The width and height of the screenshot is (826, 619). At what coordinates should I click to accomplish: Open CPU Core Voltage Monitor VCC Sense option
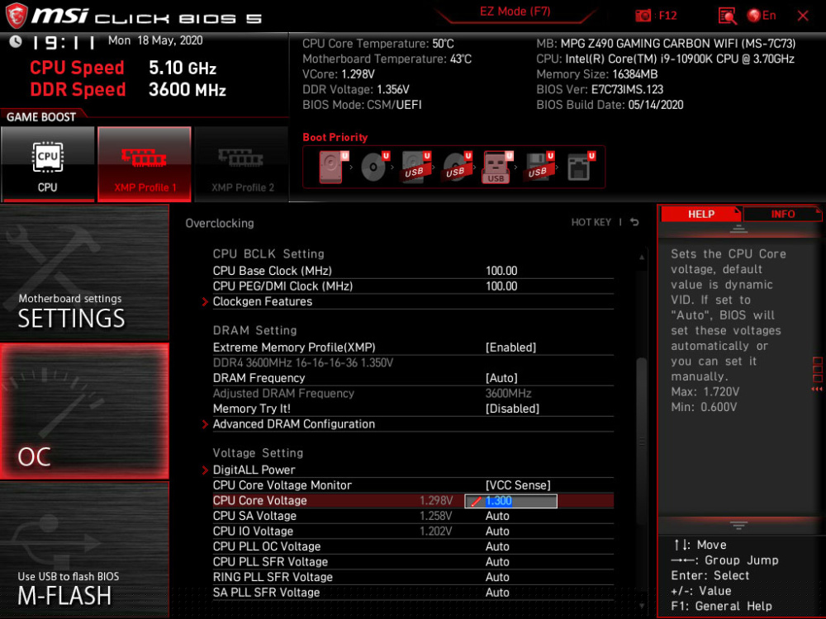(x=518, y=485)
